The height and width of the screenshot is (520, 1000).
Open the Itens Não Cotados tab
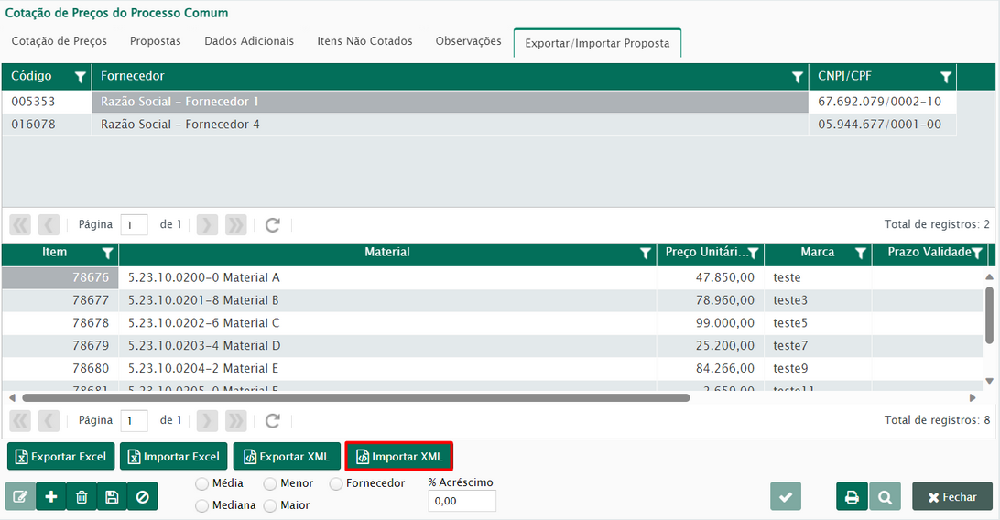[364, 41]
